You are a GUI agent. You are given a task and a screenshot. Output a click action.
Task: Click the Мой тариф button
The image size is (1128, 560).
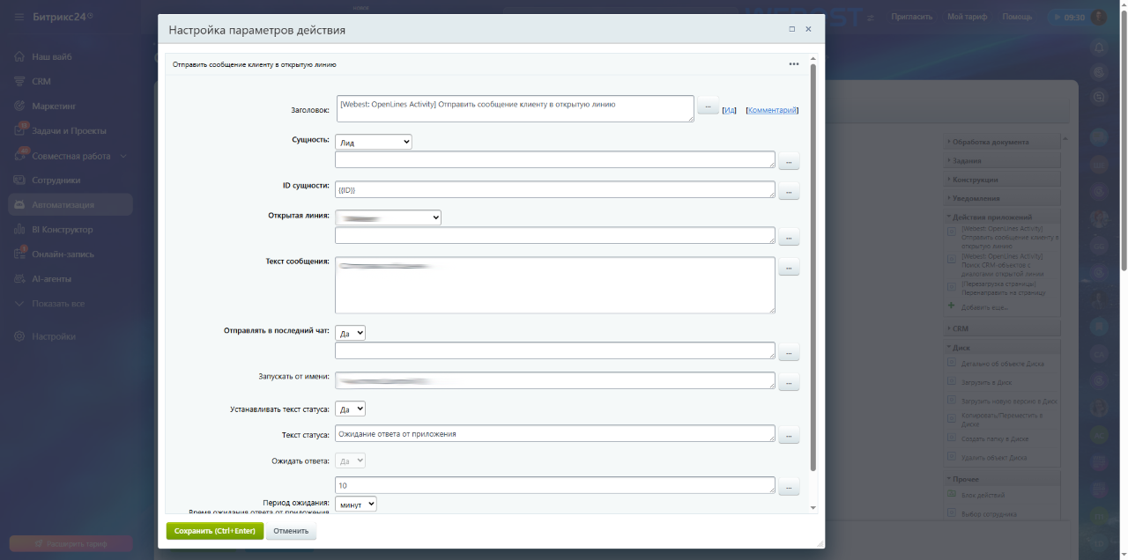click(x=967, y=17)
